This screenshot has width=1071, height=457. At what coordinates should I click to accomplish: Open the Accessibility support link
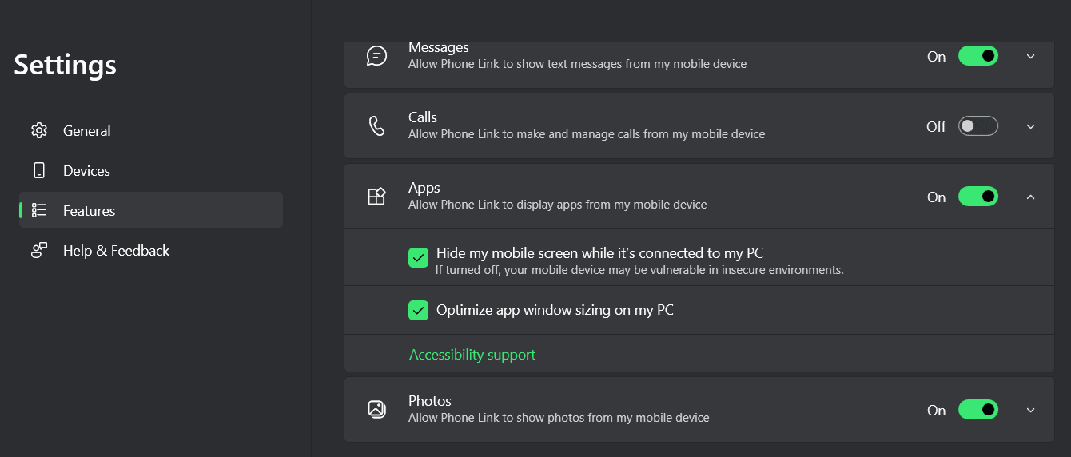[472, 355]
